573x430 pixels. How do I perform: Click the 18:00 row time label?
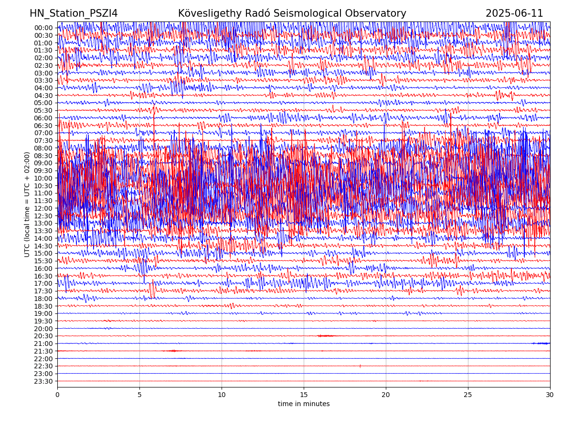(x=43, y=299)
